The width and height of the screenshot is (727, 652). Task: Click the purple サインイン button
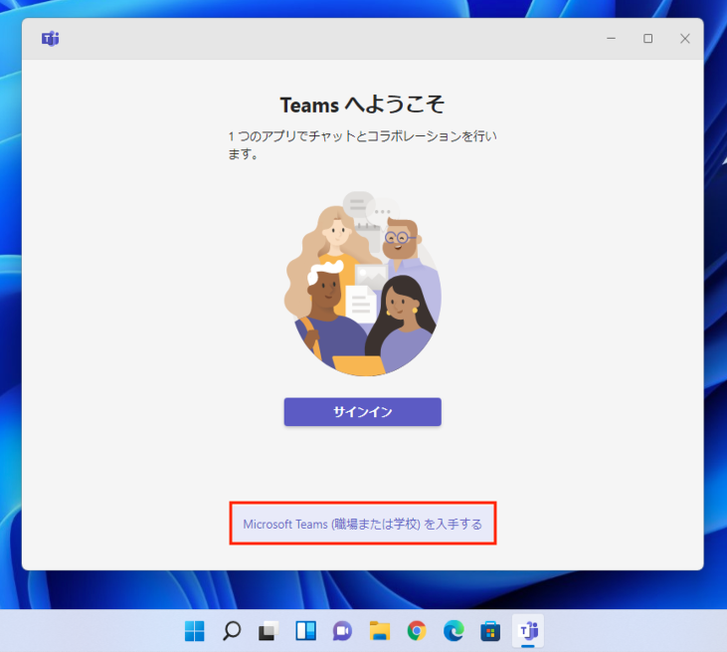pyautogui.click(x=363, y=412)
